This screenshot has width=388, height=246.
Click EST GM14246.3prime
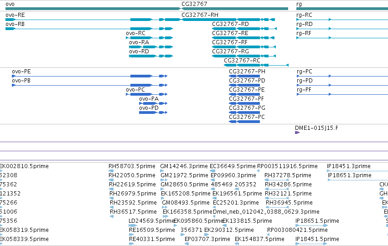(184, 166)
